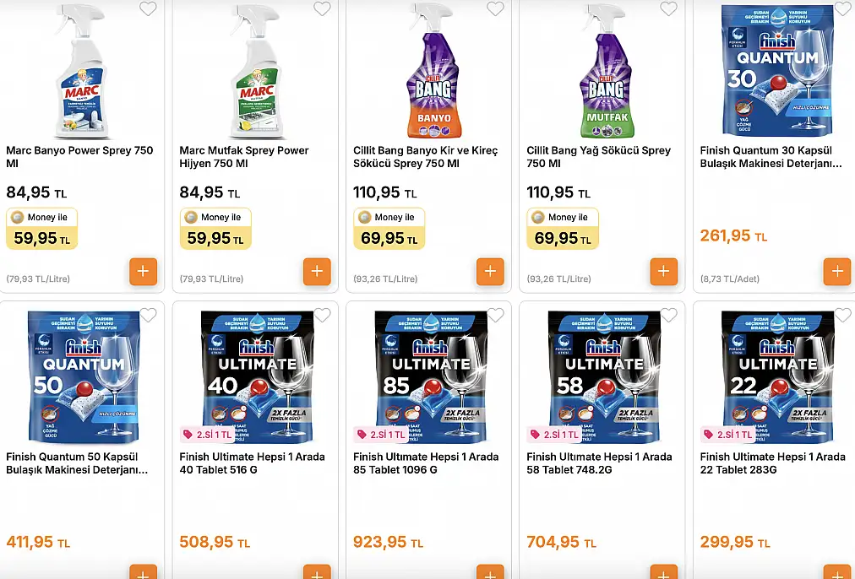Click 2.Sİ 1 TL badge on Finish Ultimate 40
855x579 pixels.
tap(209, 434)
